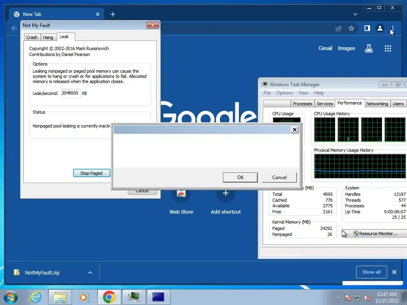Click the Windows Start orb

[x=11, y=297]
